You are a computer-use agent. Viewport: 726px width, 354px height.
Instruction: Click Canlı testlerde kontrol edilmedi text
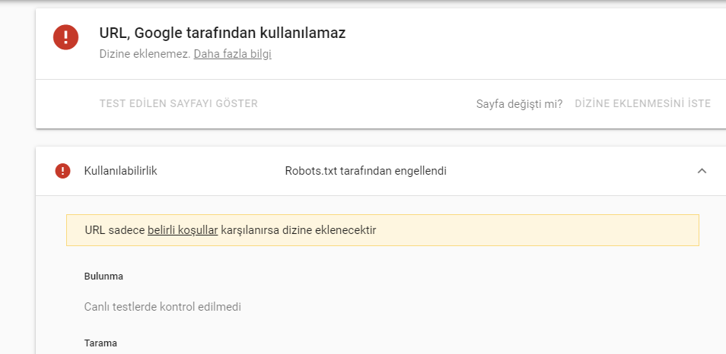click(x=163, y=307)
